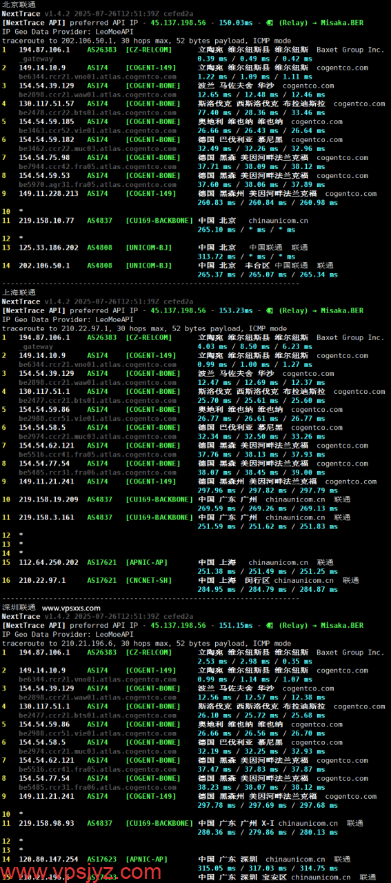The image size is (391, 883).
Task: Click IP address 154.54.59.182
Action: [46, 139]
